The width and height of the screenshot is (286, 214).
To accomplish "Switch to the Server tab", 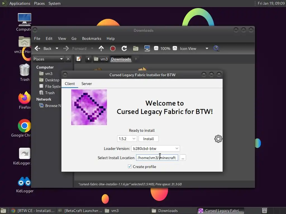I will click(87, 84).
